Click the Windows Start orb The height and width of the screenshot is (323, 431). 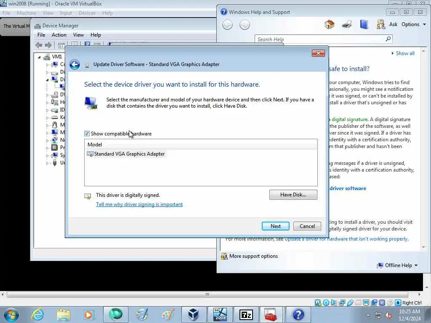click(11, 315)
